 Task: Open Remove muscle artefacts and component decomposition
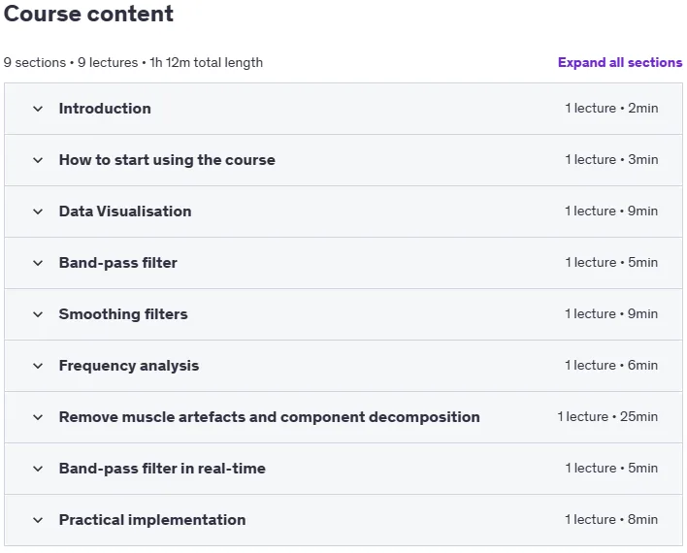[x=270, y=417]
